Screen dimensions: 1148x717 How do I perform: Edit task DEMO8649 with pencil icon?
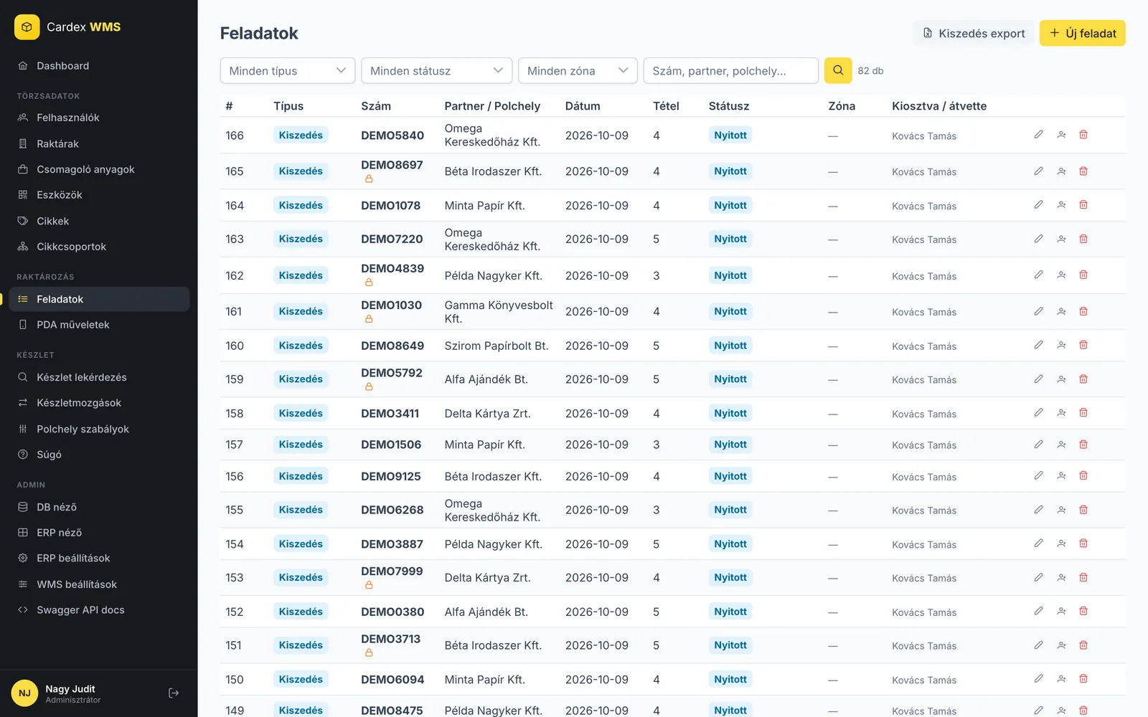coord(1038,345)
